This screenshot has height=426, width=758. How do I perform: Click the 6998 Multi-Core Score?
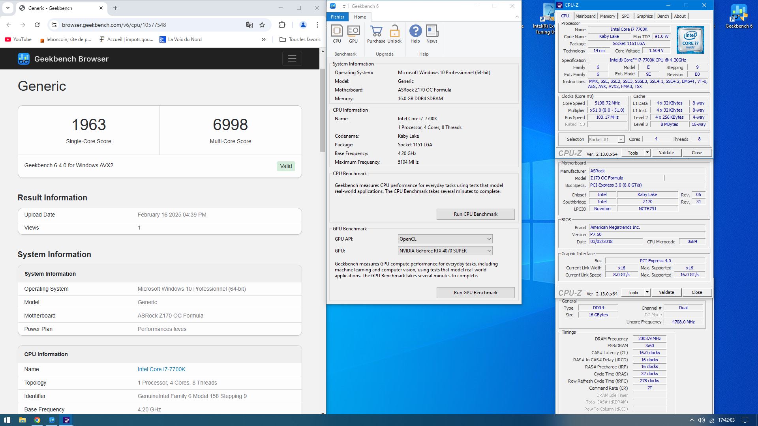(231, 125)
